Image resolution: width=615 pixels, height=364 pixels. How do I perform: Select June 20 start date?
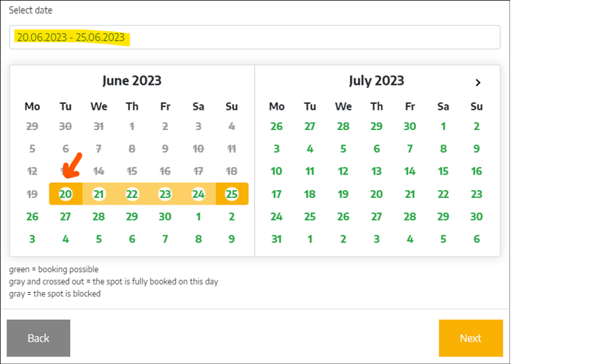[x=66, y=194]
